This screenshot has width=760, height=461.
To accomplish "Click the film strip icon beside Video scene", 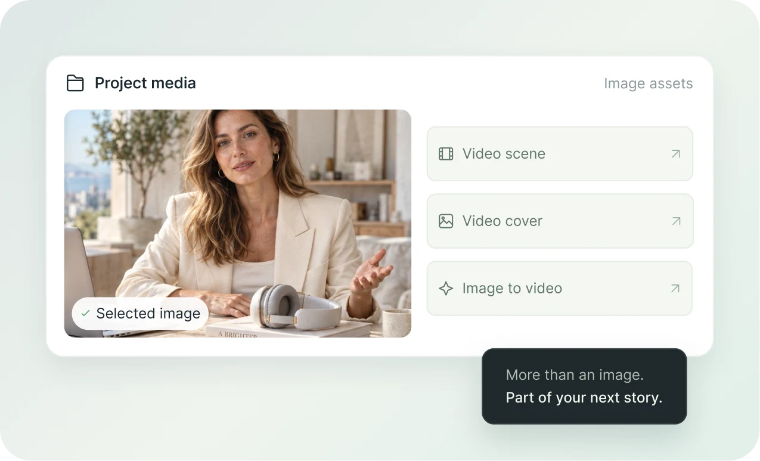I will click(446, 154).
